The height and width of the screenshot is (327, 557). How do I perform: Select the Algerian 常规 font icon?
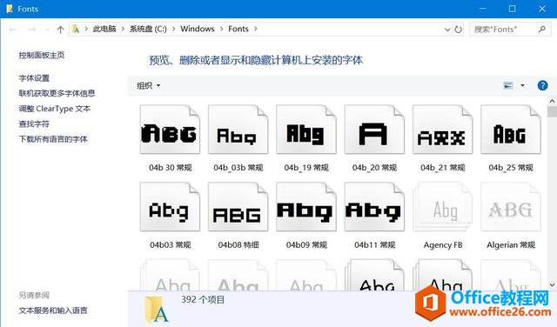pos(511,207)
